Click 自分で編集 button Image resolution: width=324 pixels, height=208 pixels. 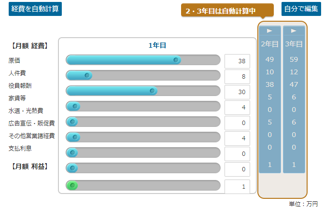(301, 9)
